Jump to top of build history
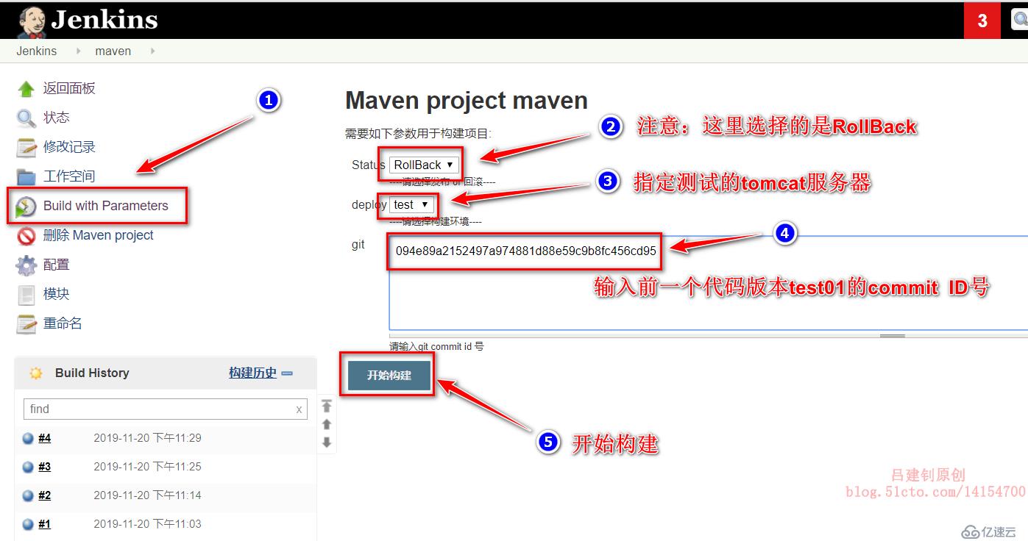1028x541 pixels. pos(327,406)
